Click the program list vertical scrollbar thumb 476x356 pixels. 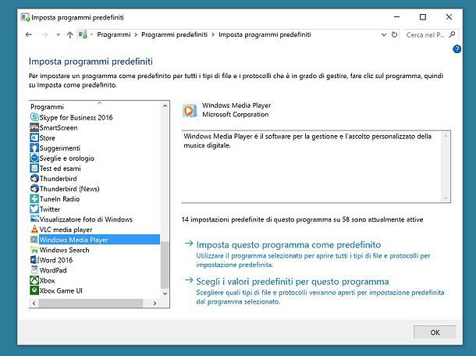tap(165, 265)
